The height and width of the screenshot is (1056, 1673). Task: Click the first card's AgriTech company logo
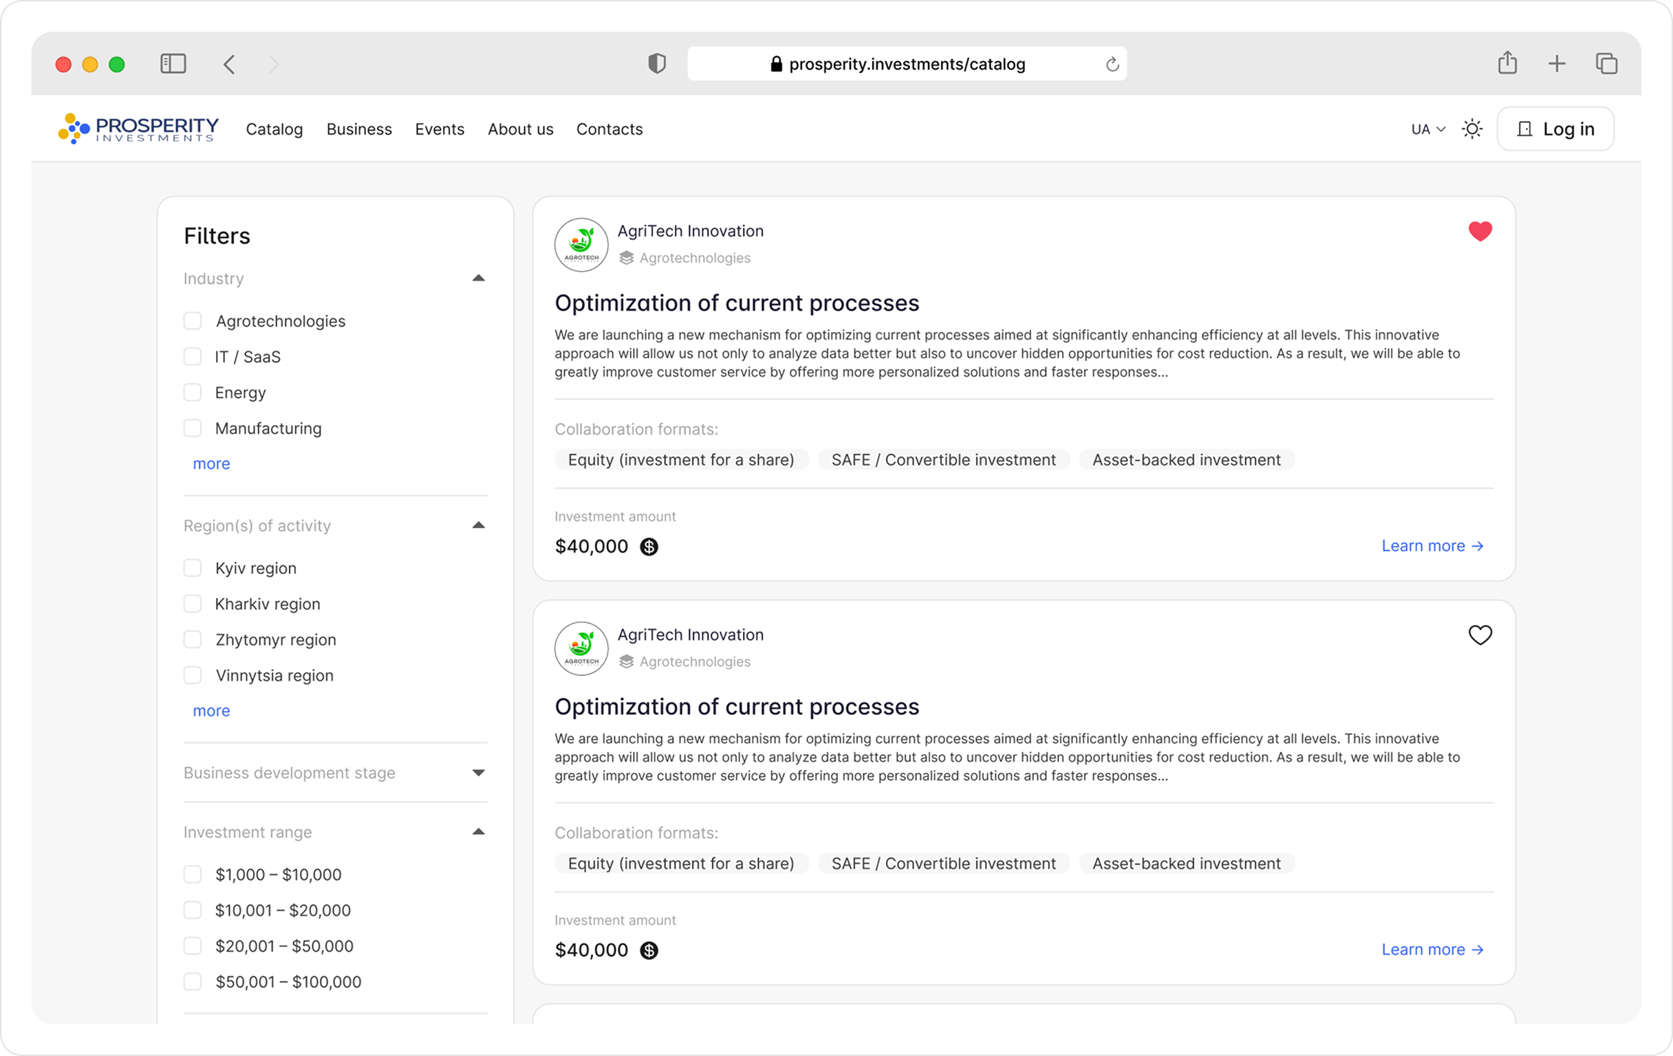coord(581,244)
